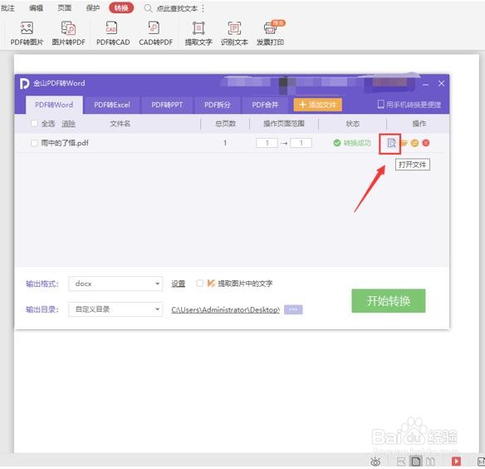Launch the CAD转PDF converter
The height and width of the screenshot is (469, 485).
pyautogui.click(x=155, y=33)
